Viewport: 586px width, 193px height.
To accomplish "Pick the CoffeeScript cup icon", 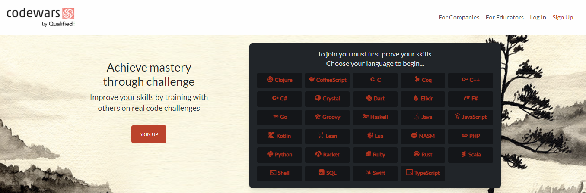I will pos(311,80).
